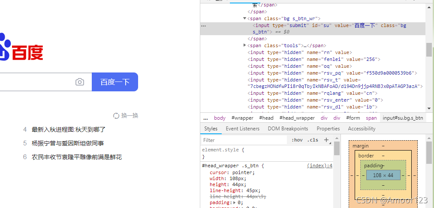This screenshot has width=434, height=208.
Task: Click the three dots beside selected input line
Action: tap(203, 26)
